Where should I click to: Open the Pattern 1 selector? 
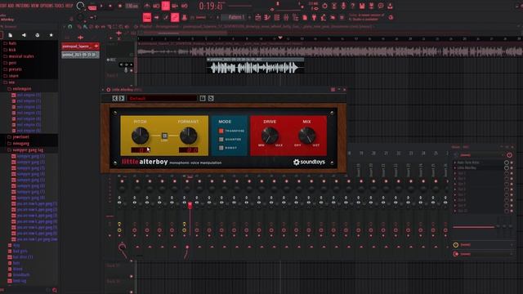[236, 17]
